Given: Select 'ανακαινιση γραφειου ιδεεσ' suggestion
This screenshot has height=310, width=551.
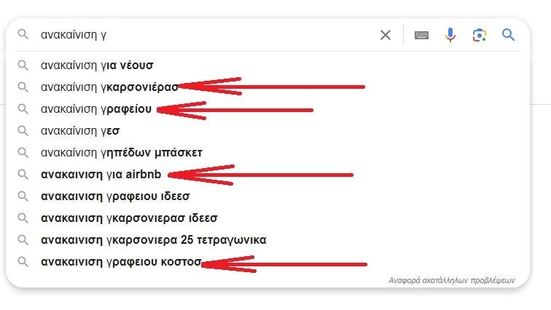Looking at the screenshot, I should [115, 196].
